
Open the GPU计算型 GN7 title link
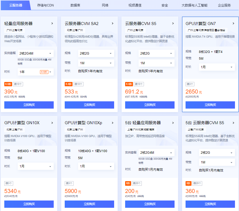click(201, 23)
